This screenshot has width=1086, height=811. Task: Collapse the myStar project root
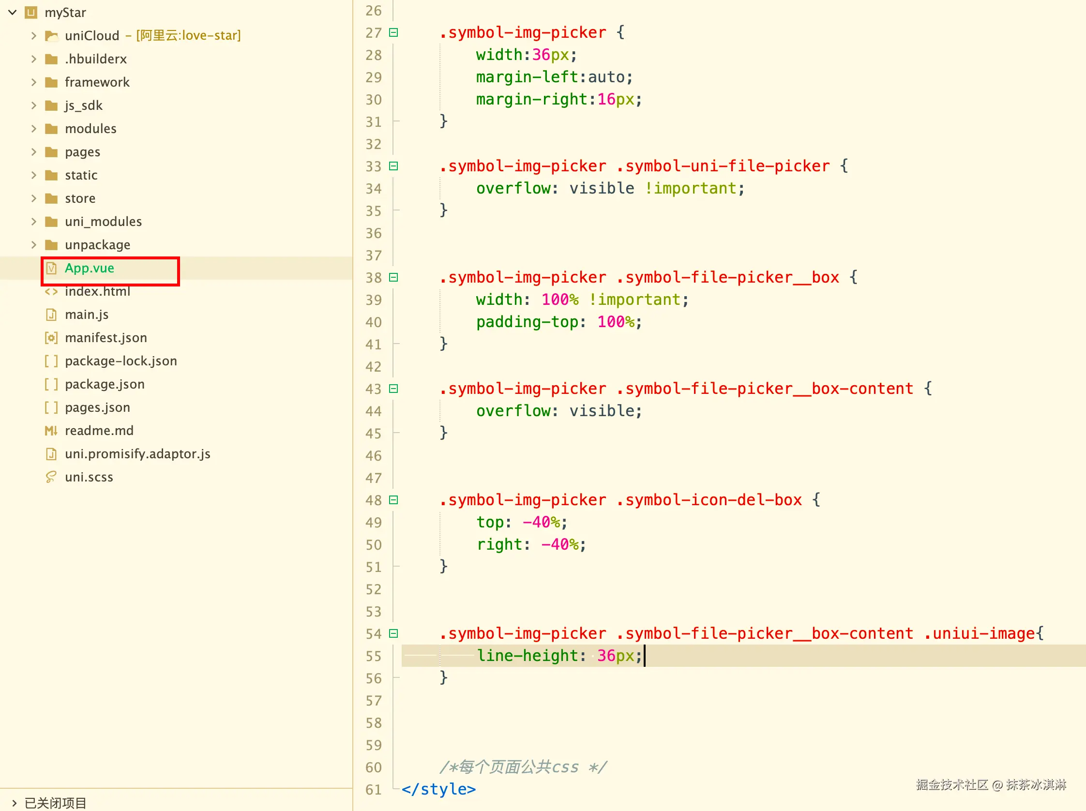13,13
